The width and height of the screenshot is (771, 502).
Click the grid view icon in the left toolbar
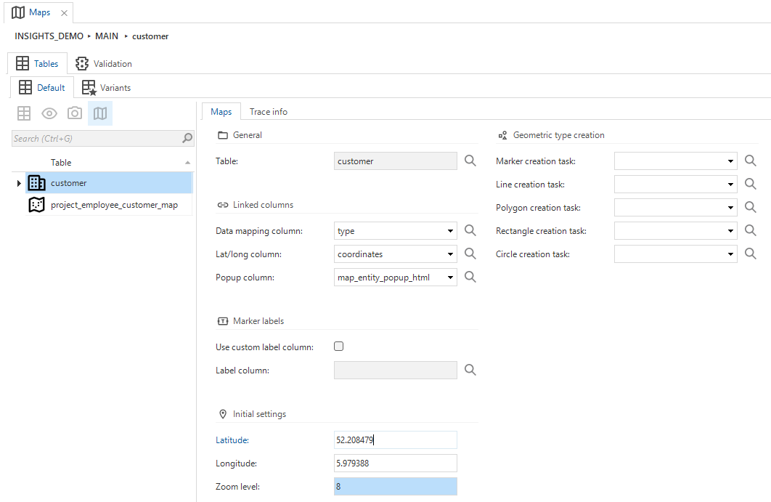(24, 113)
